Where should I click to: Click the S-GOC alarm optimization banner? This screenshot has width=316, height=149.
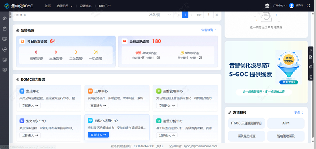point(266,72)
